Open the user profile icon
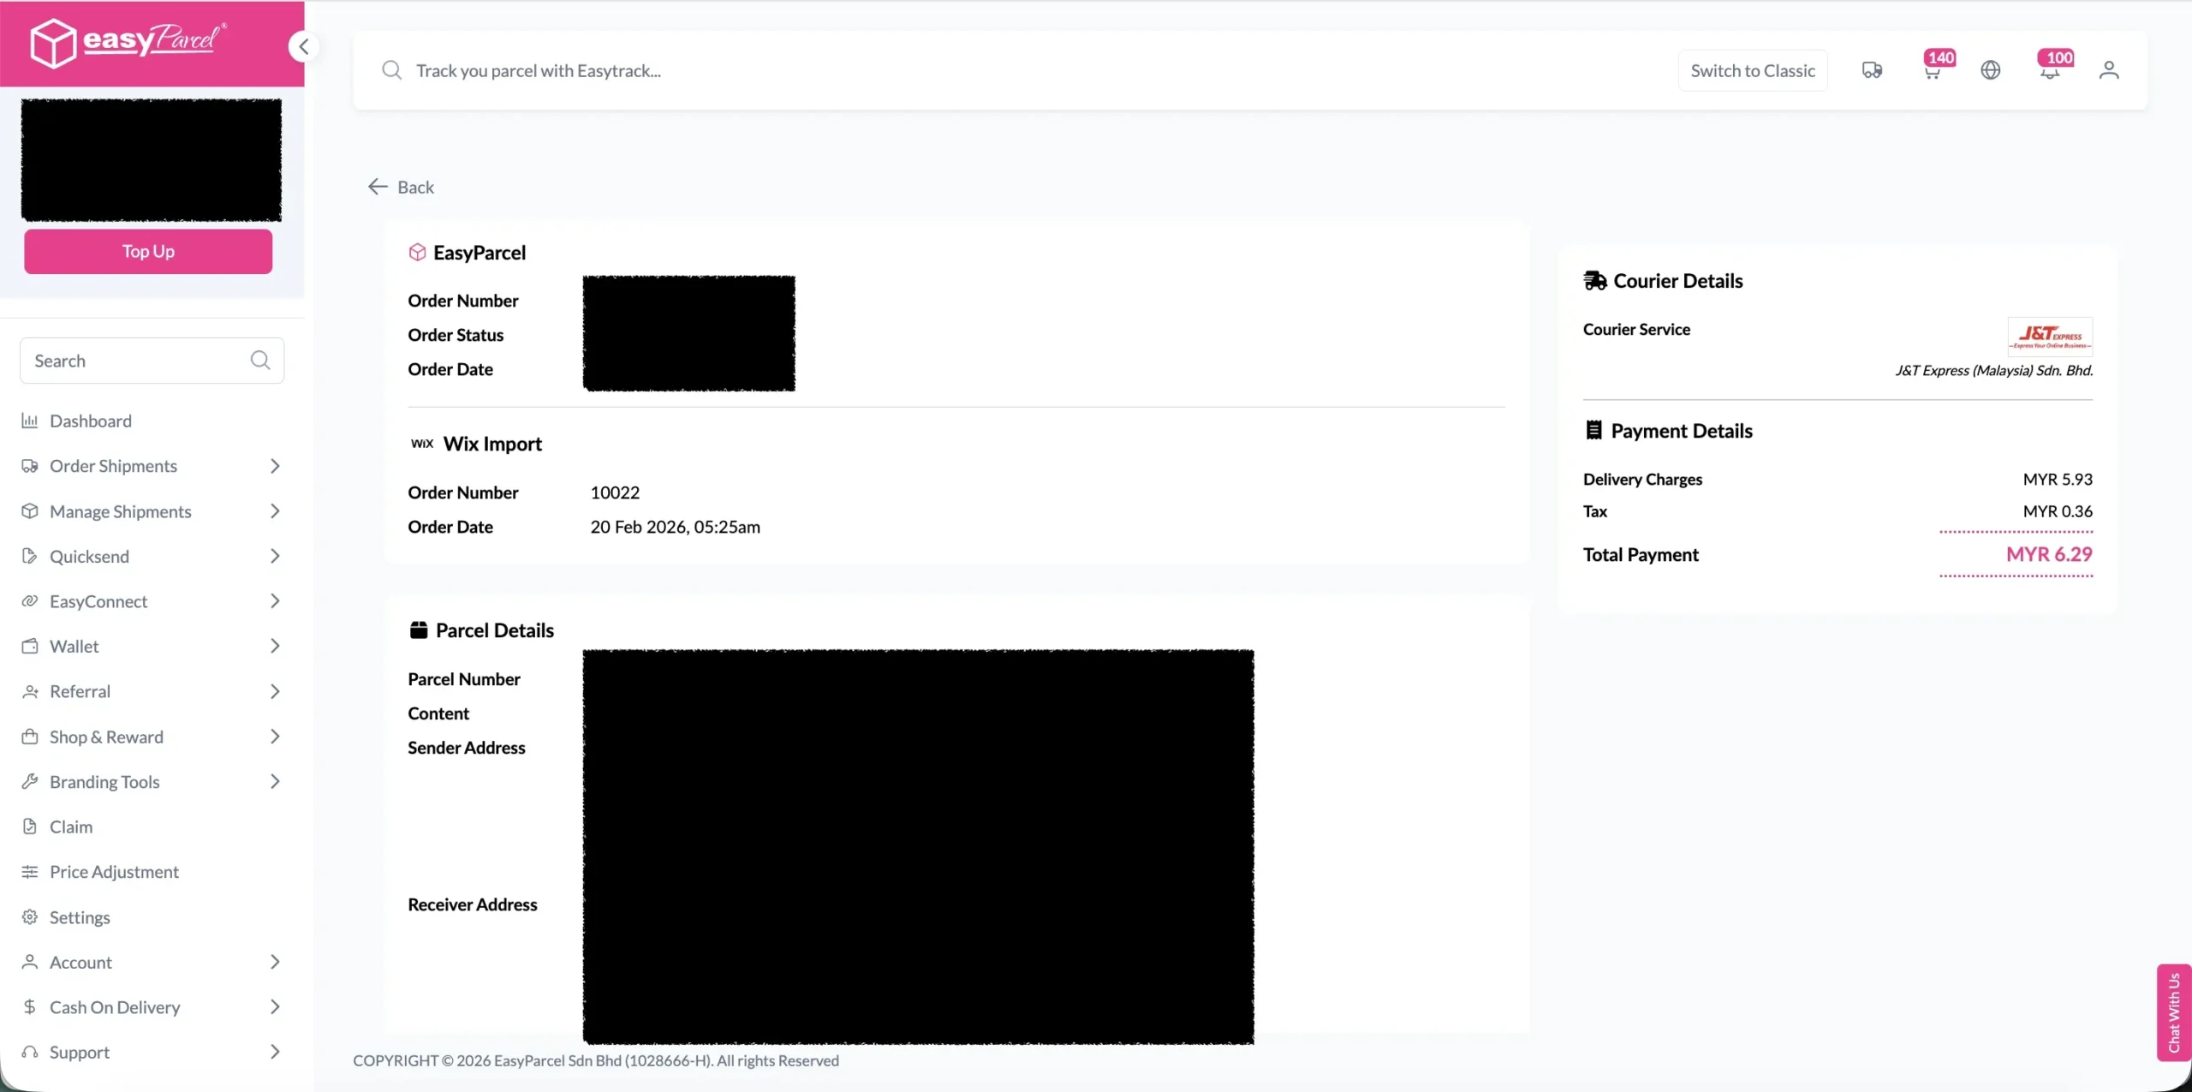 click(x=2109, y=70)
